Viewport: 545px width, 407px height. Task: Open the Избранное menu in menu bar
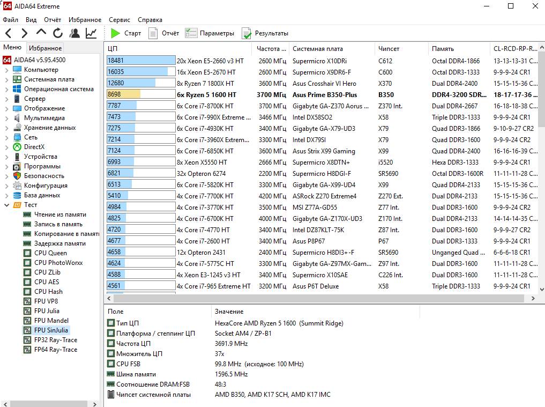(85, 20)
